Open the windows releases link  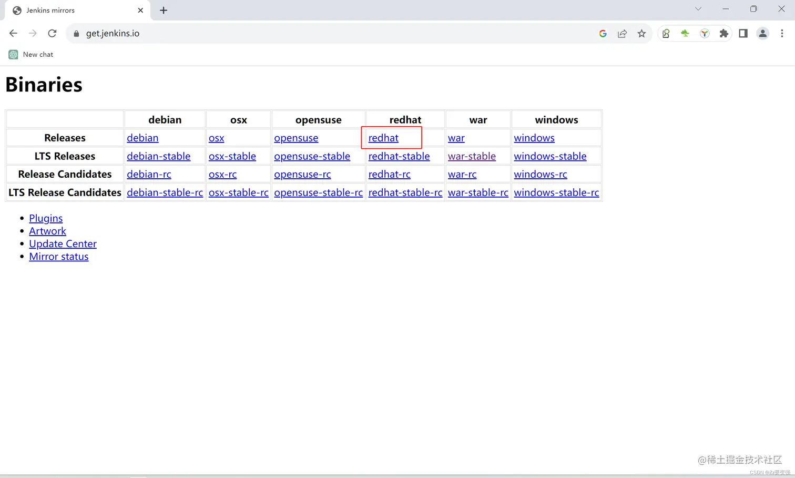pyautogui.click(x=534, y=138)
